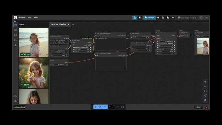Open the Model Library cube icon

(x=16, y=35)
